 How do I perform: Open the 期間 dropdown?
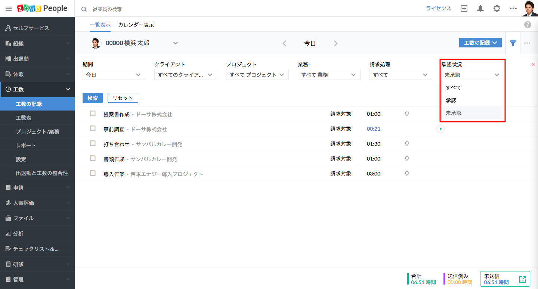(114, 75)
